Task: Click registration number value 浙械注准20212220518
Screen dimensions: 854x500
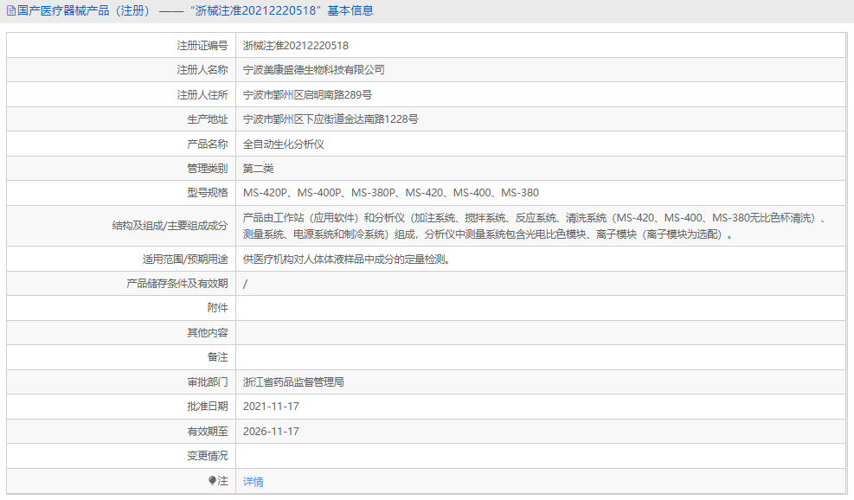Action: [296, 46]
